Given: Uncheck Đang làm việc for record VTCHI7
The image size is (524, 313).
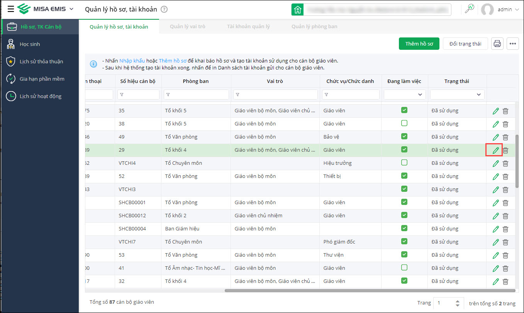Looking at the screenshot, I should [404, 241].
